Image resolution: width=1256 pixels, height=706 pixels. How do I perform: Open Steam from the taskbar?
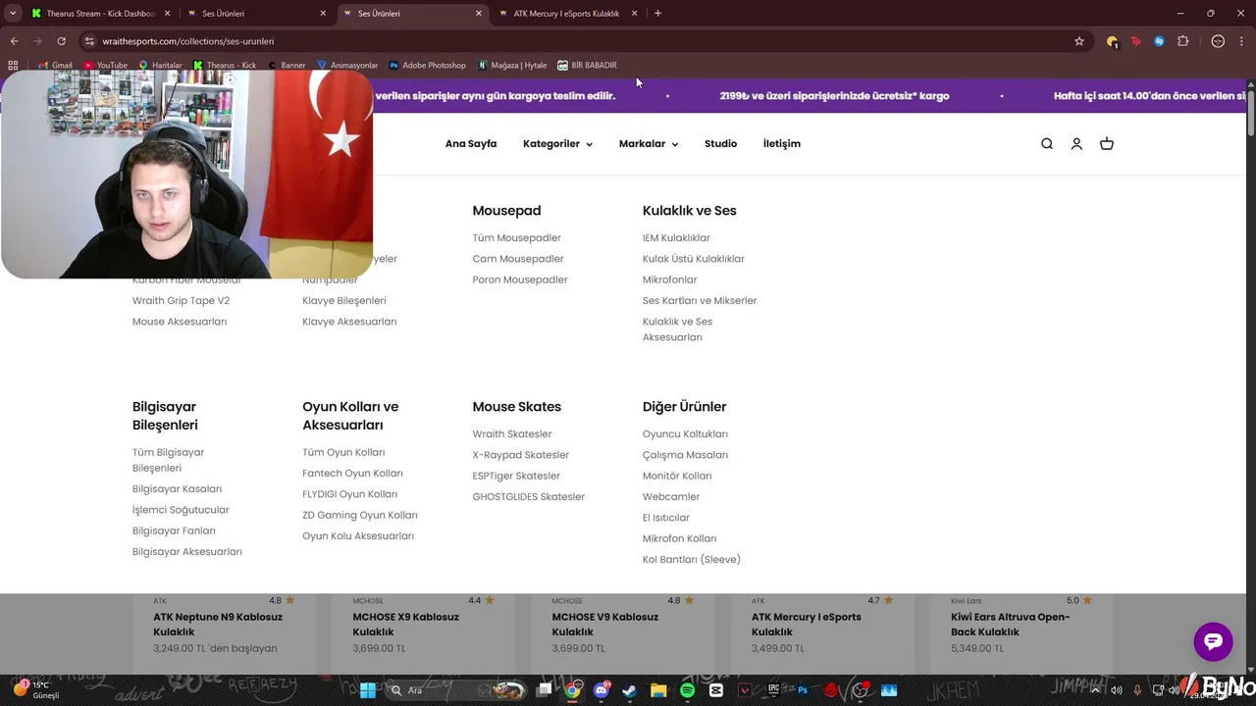click(x=629, y=690)
